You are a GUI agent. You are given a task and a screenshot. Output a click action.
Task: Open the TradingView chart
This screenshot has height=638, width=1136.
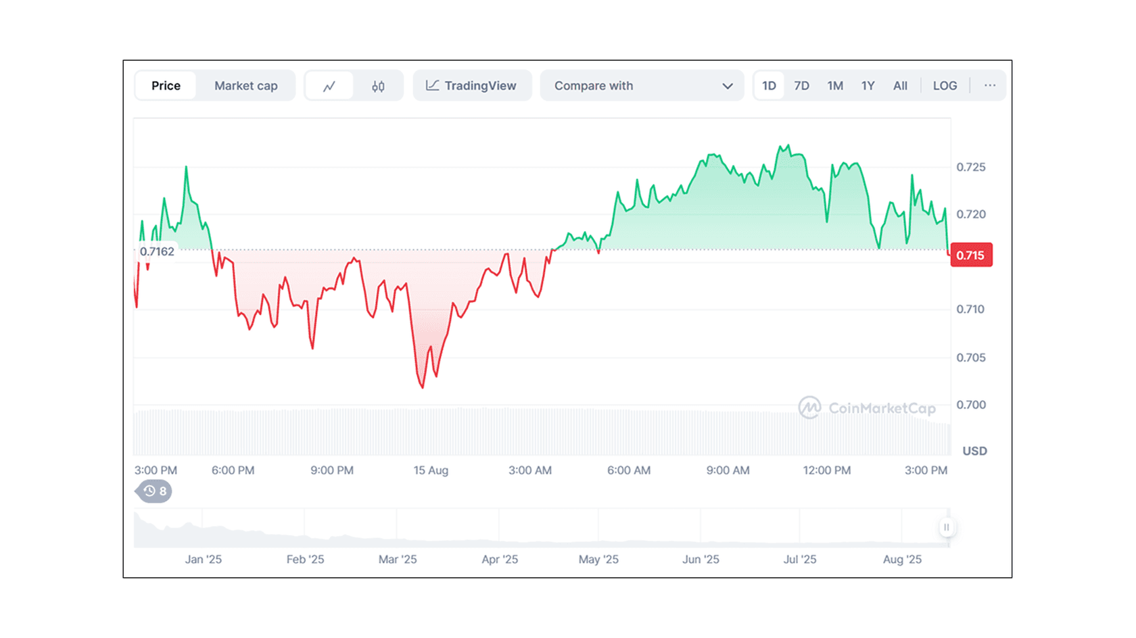click(471, 86)
